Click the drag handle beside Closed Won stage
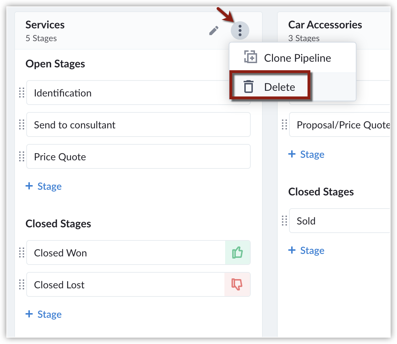Screen dimensions: 397x344 (x=21, y=253)
